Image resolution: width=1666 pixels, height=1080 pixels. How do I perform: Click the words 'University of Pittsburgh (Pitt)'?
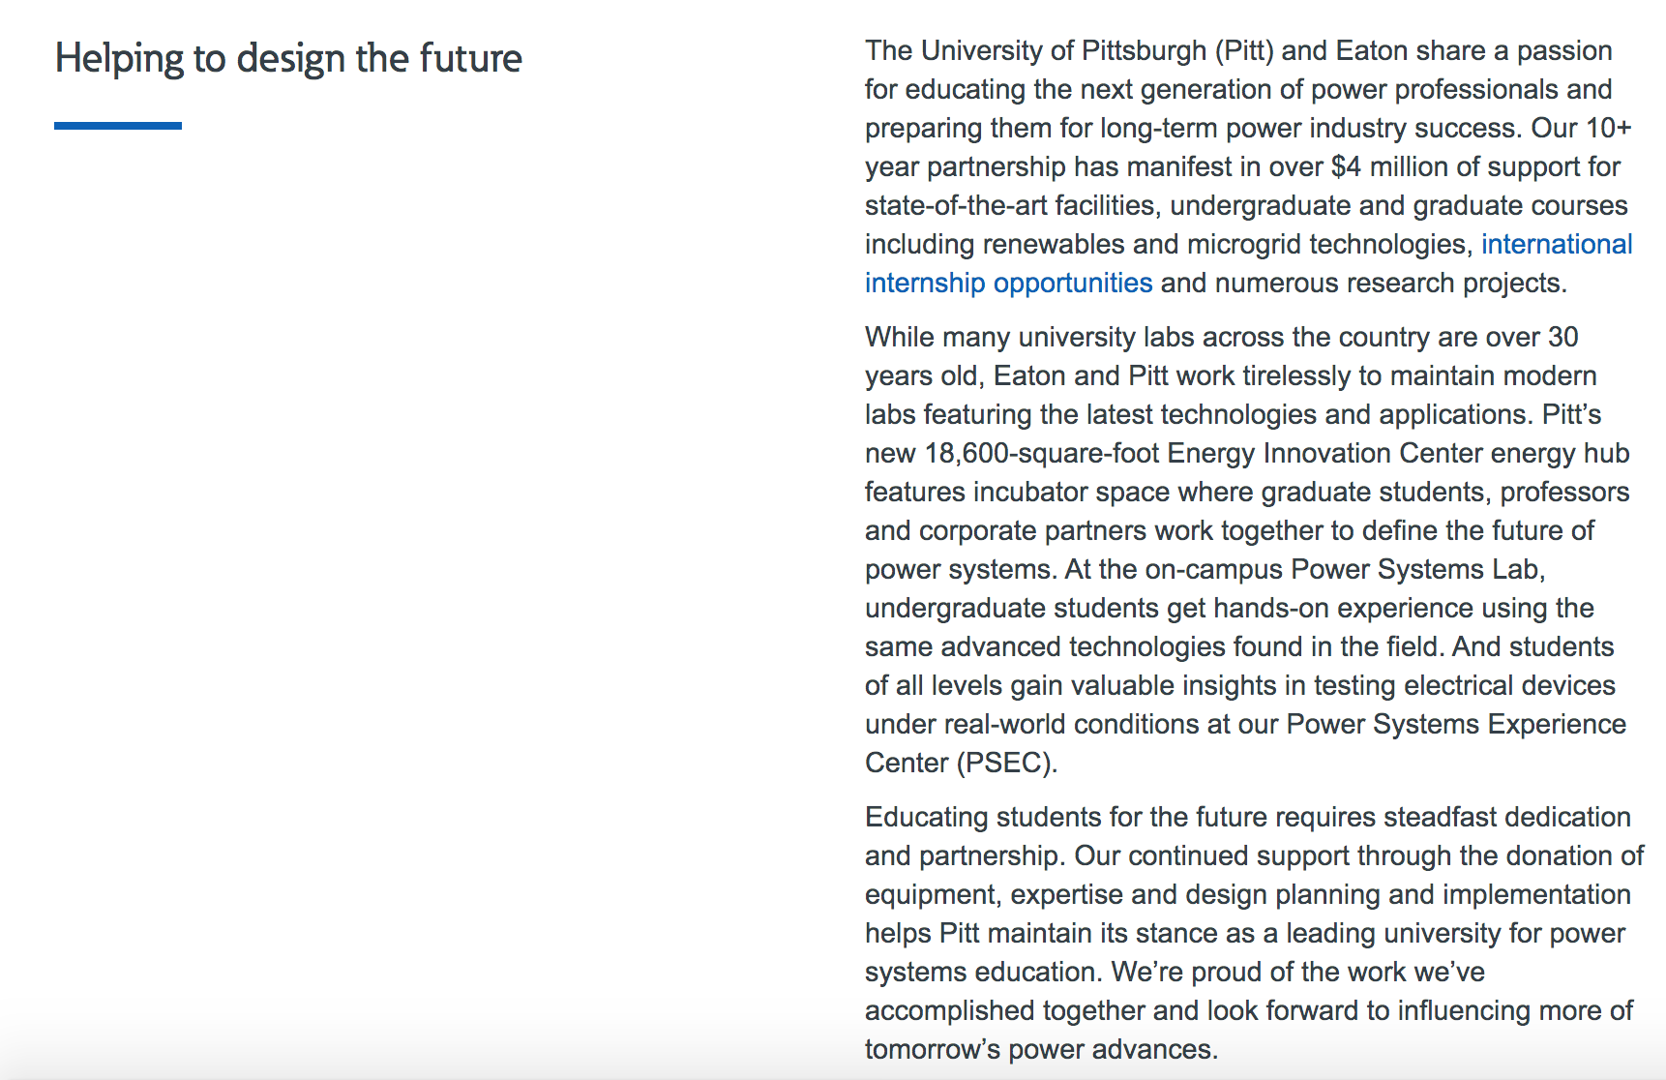pos(1096,50)
